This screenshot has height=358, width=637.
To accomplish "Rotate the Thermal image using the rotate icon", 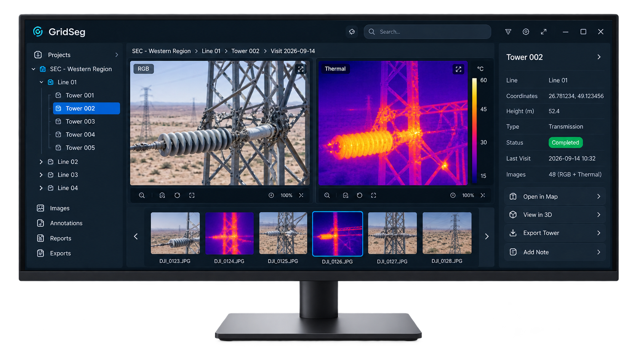I will coord(360,195).
